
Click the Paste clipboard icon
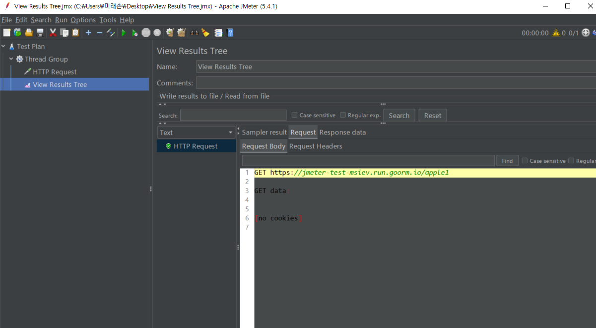tap(75, 33)
